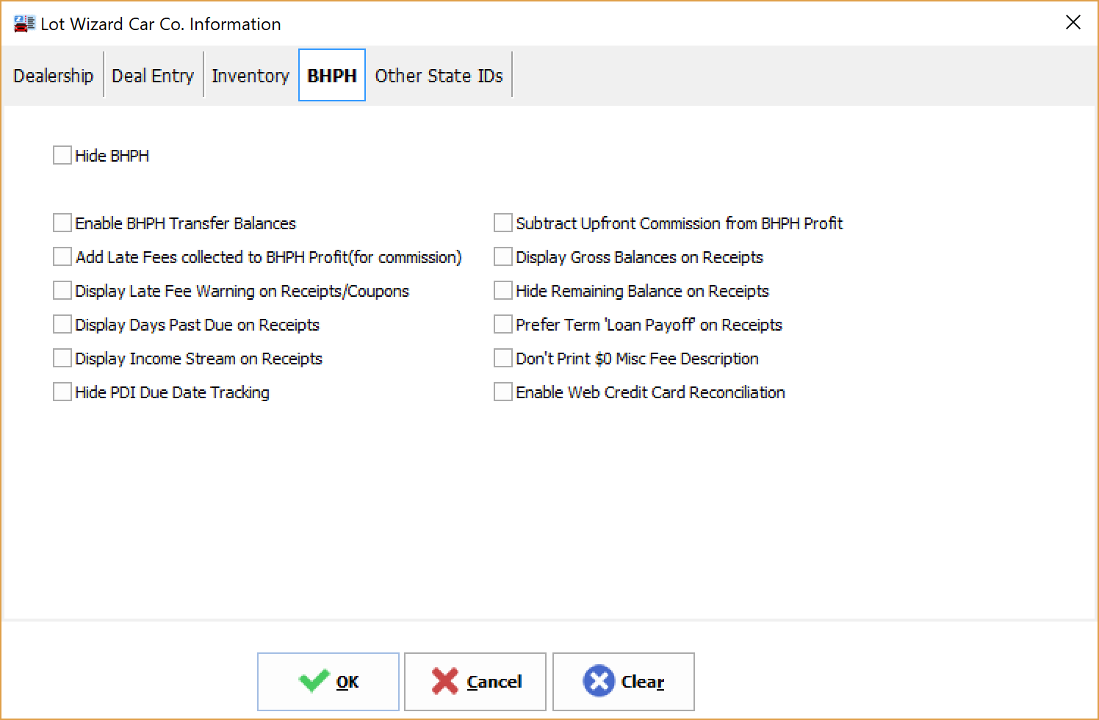Click the red X icon on Cancel button
Viewport: 1099px width, 720px height.
(446, 681)
